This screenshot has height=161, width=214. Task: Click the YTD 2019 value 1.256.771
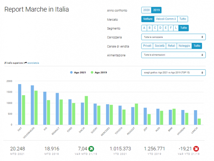pyautogui.click(x=154, y=149)
